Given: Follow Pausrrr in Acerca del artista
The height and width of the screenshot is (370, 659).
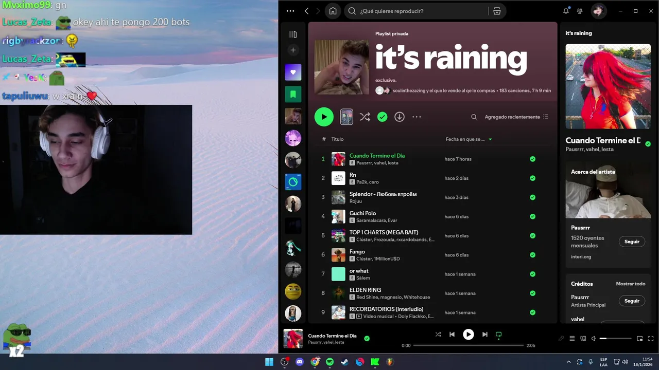Looking at the screenshot, I should (632, 242).
